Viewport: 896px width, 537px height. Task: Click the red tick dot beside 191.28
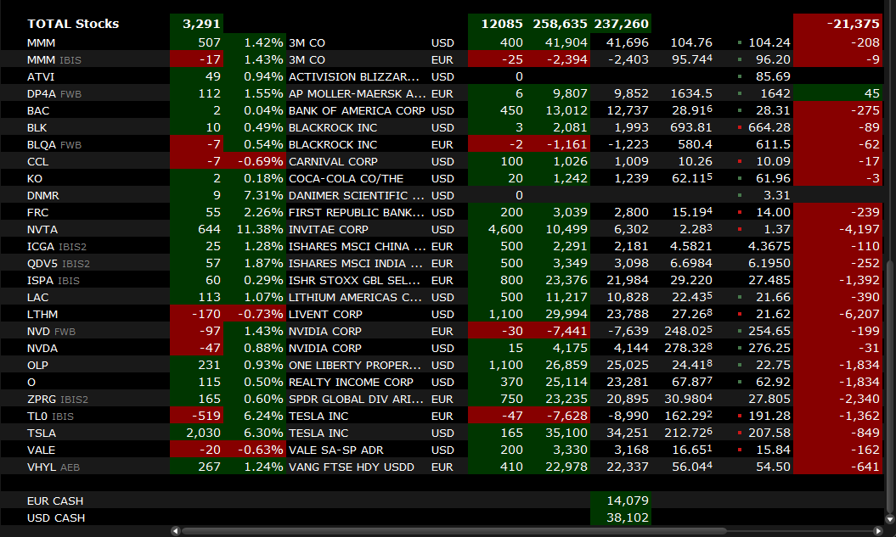(740, 416)
